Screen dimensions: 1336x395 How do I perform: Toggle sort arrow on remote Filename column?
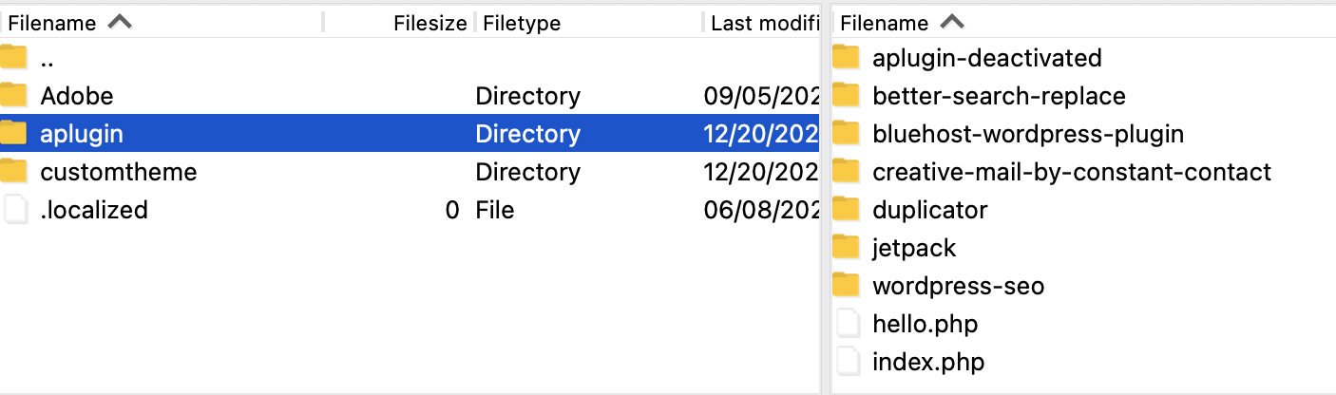click(x=952, y=22)
